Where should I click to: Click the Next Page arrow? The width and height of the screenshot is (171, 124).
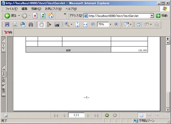click(88, 116)
